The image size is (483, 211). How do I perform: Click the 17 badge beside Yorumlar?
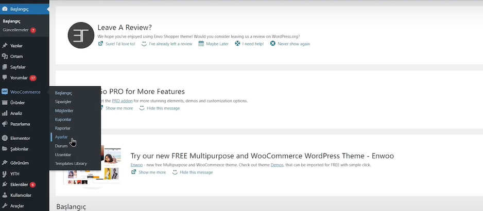click(33, 78)
